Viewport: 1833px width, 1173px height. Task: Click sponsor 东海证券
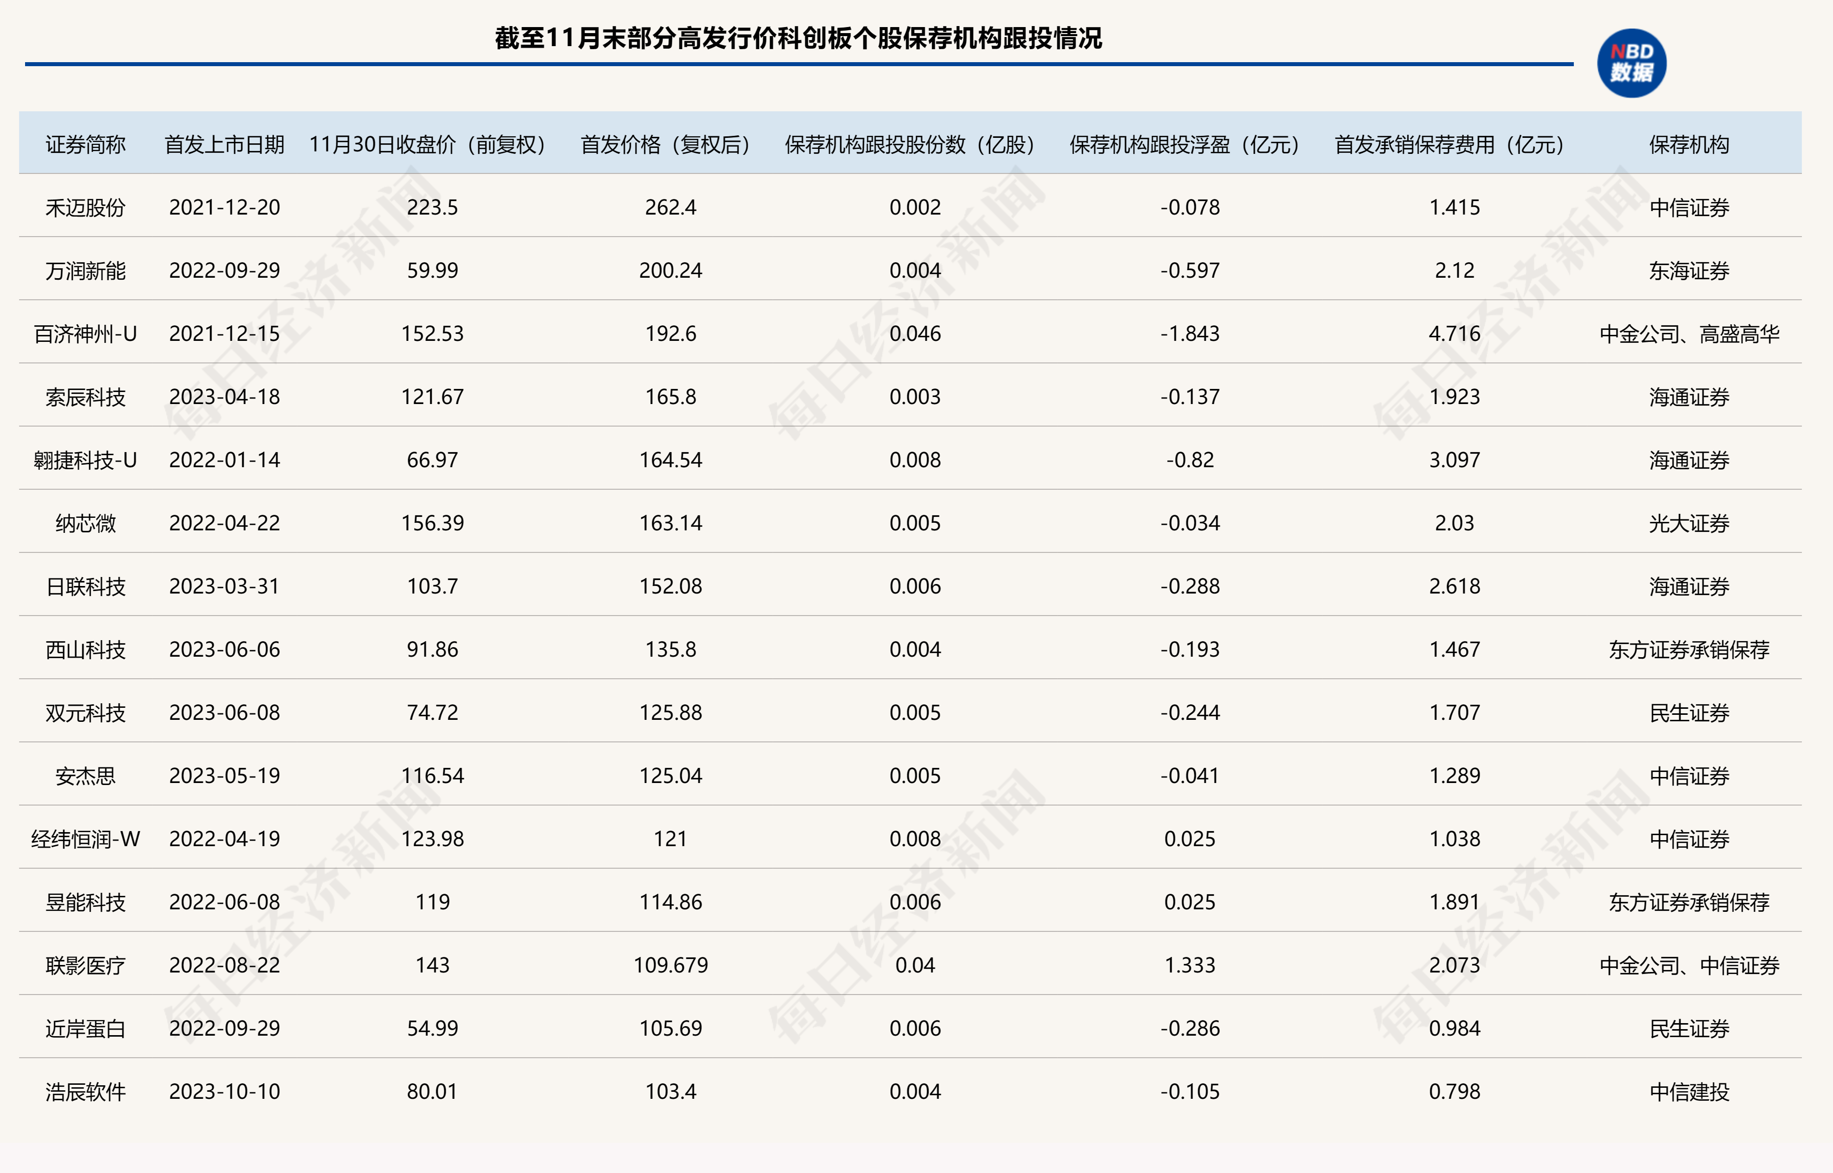click(1689, 270)
